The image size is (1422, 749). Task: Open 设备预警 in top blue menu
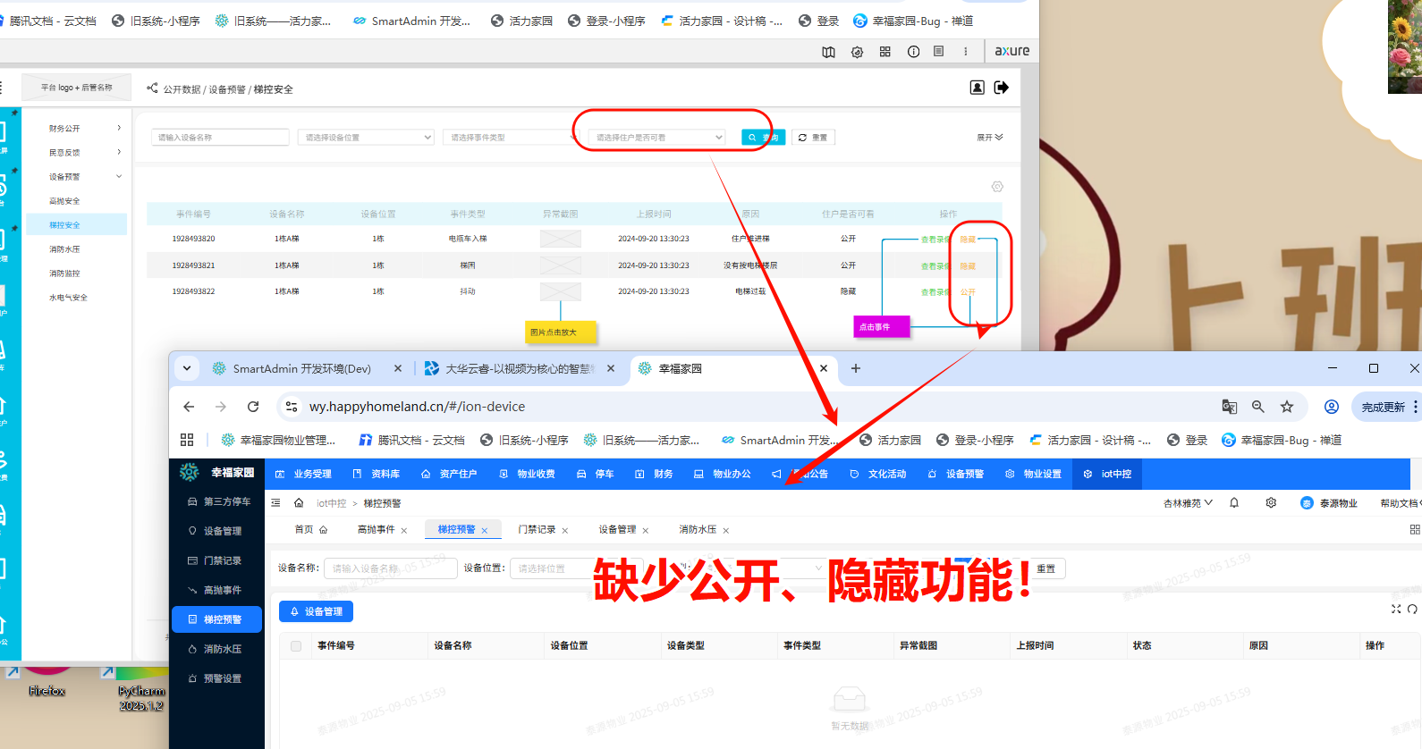(956, 474)
